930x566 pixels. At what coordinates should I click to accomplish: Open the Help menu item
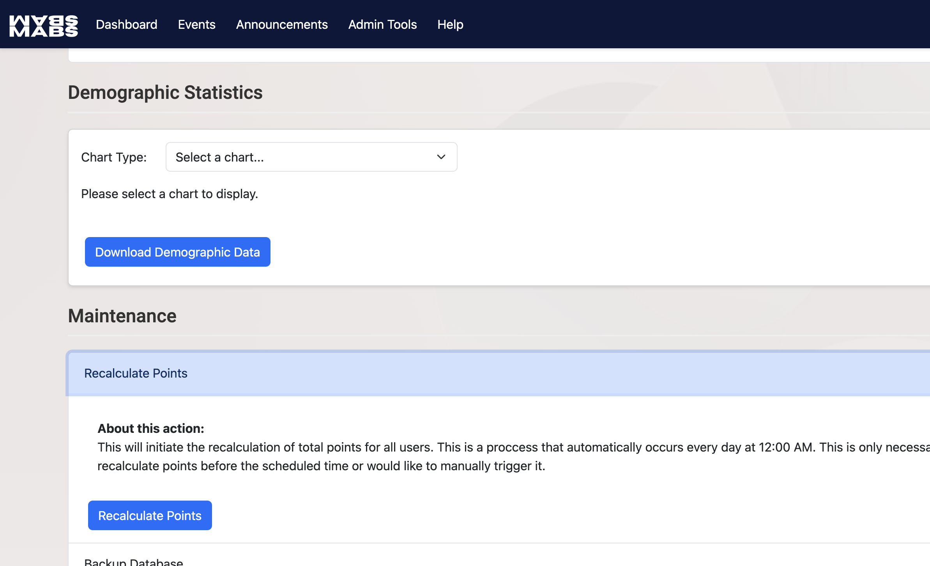coord(450,25)
